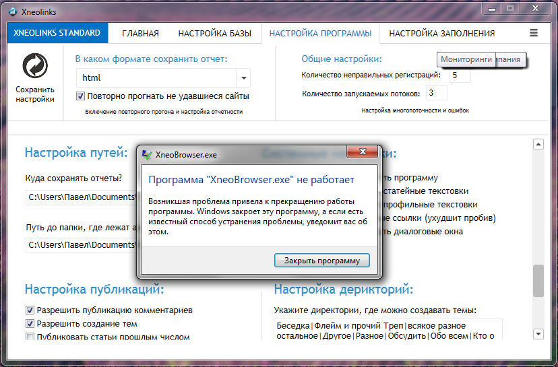The width and height of the screenshot is (558, 367).
Task: Close the XneoBrowser.exe error dialog
Action: [x=362, y=152]
